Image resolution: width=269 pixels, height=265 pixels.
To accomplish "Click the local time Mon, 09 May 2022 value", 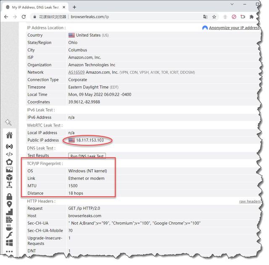I will tap(100, 94).
